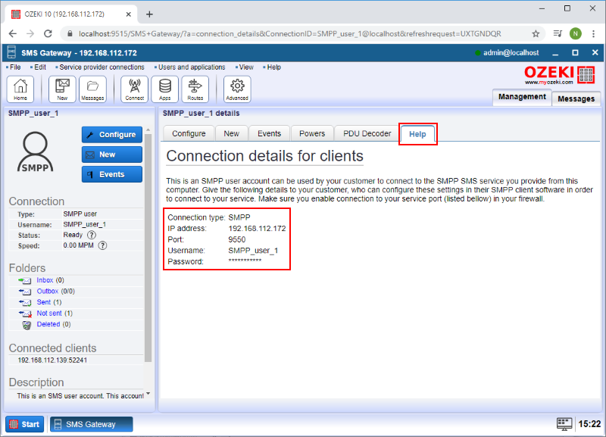Open the Sent folder link
The image size is (606, 437).
click(44, 302)
